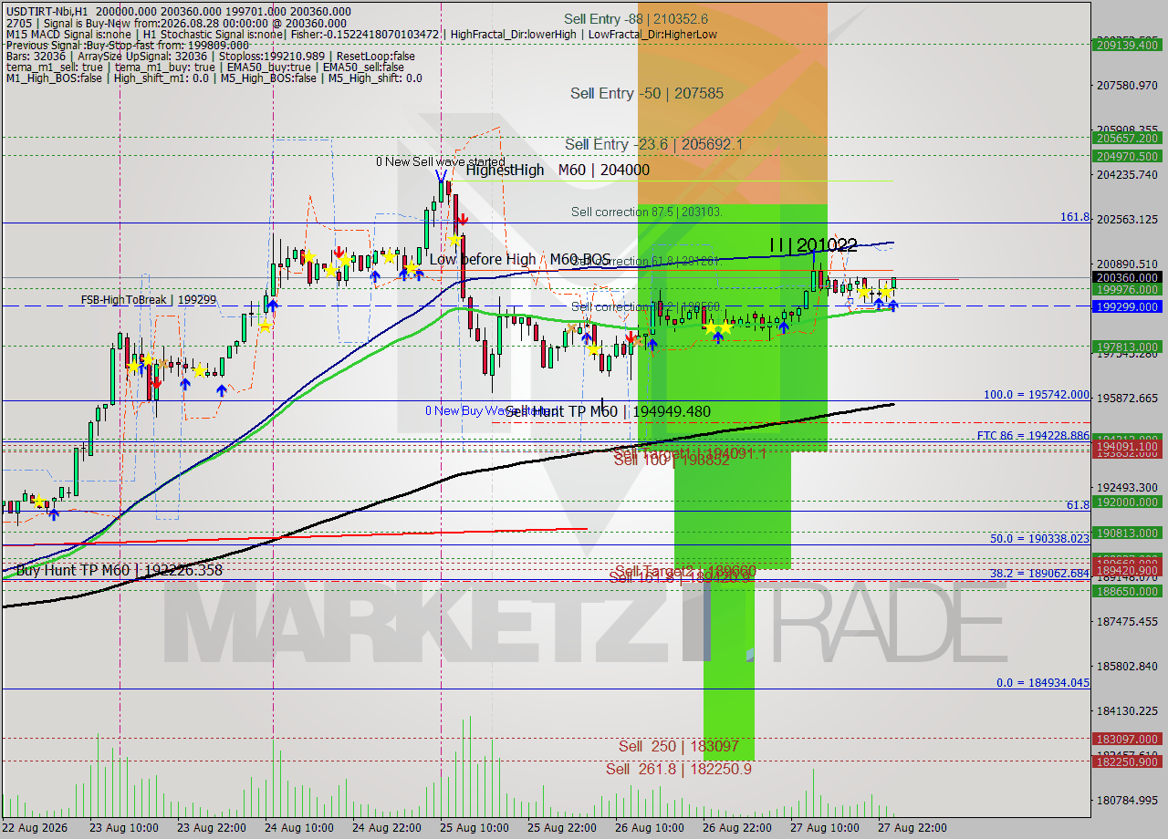Click the 'Buy Hunt TP M60 | 192226.358' label
The width and height of the screenshot is (1168, 839).
[x=120, y=570]
